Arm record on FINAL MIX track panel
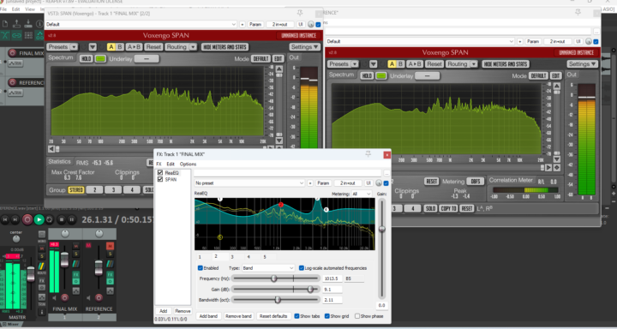Screen dimensions: 617x329 [12, 53]
